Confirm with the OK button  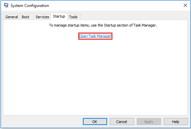(95, 122)
